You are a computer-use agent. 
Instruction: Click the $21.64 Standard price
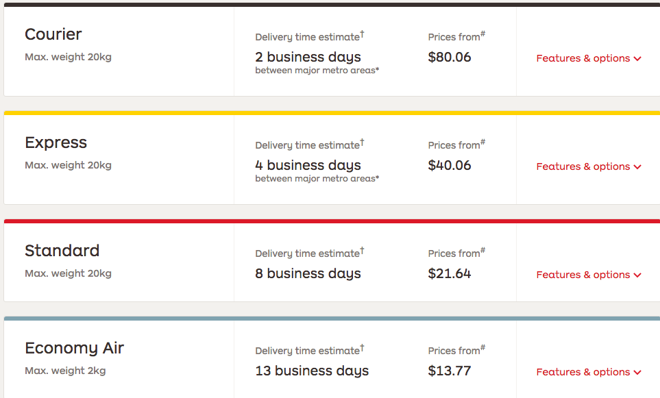point(449,273)
